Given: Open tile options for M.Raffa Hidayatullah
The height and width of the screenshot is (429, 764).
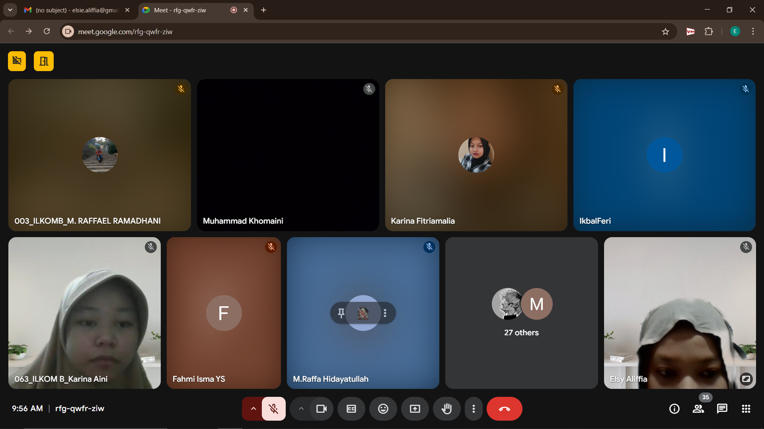Looking at the screenshot, I should [x=385, y=313].
